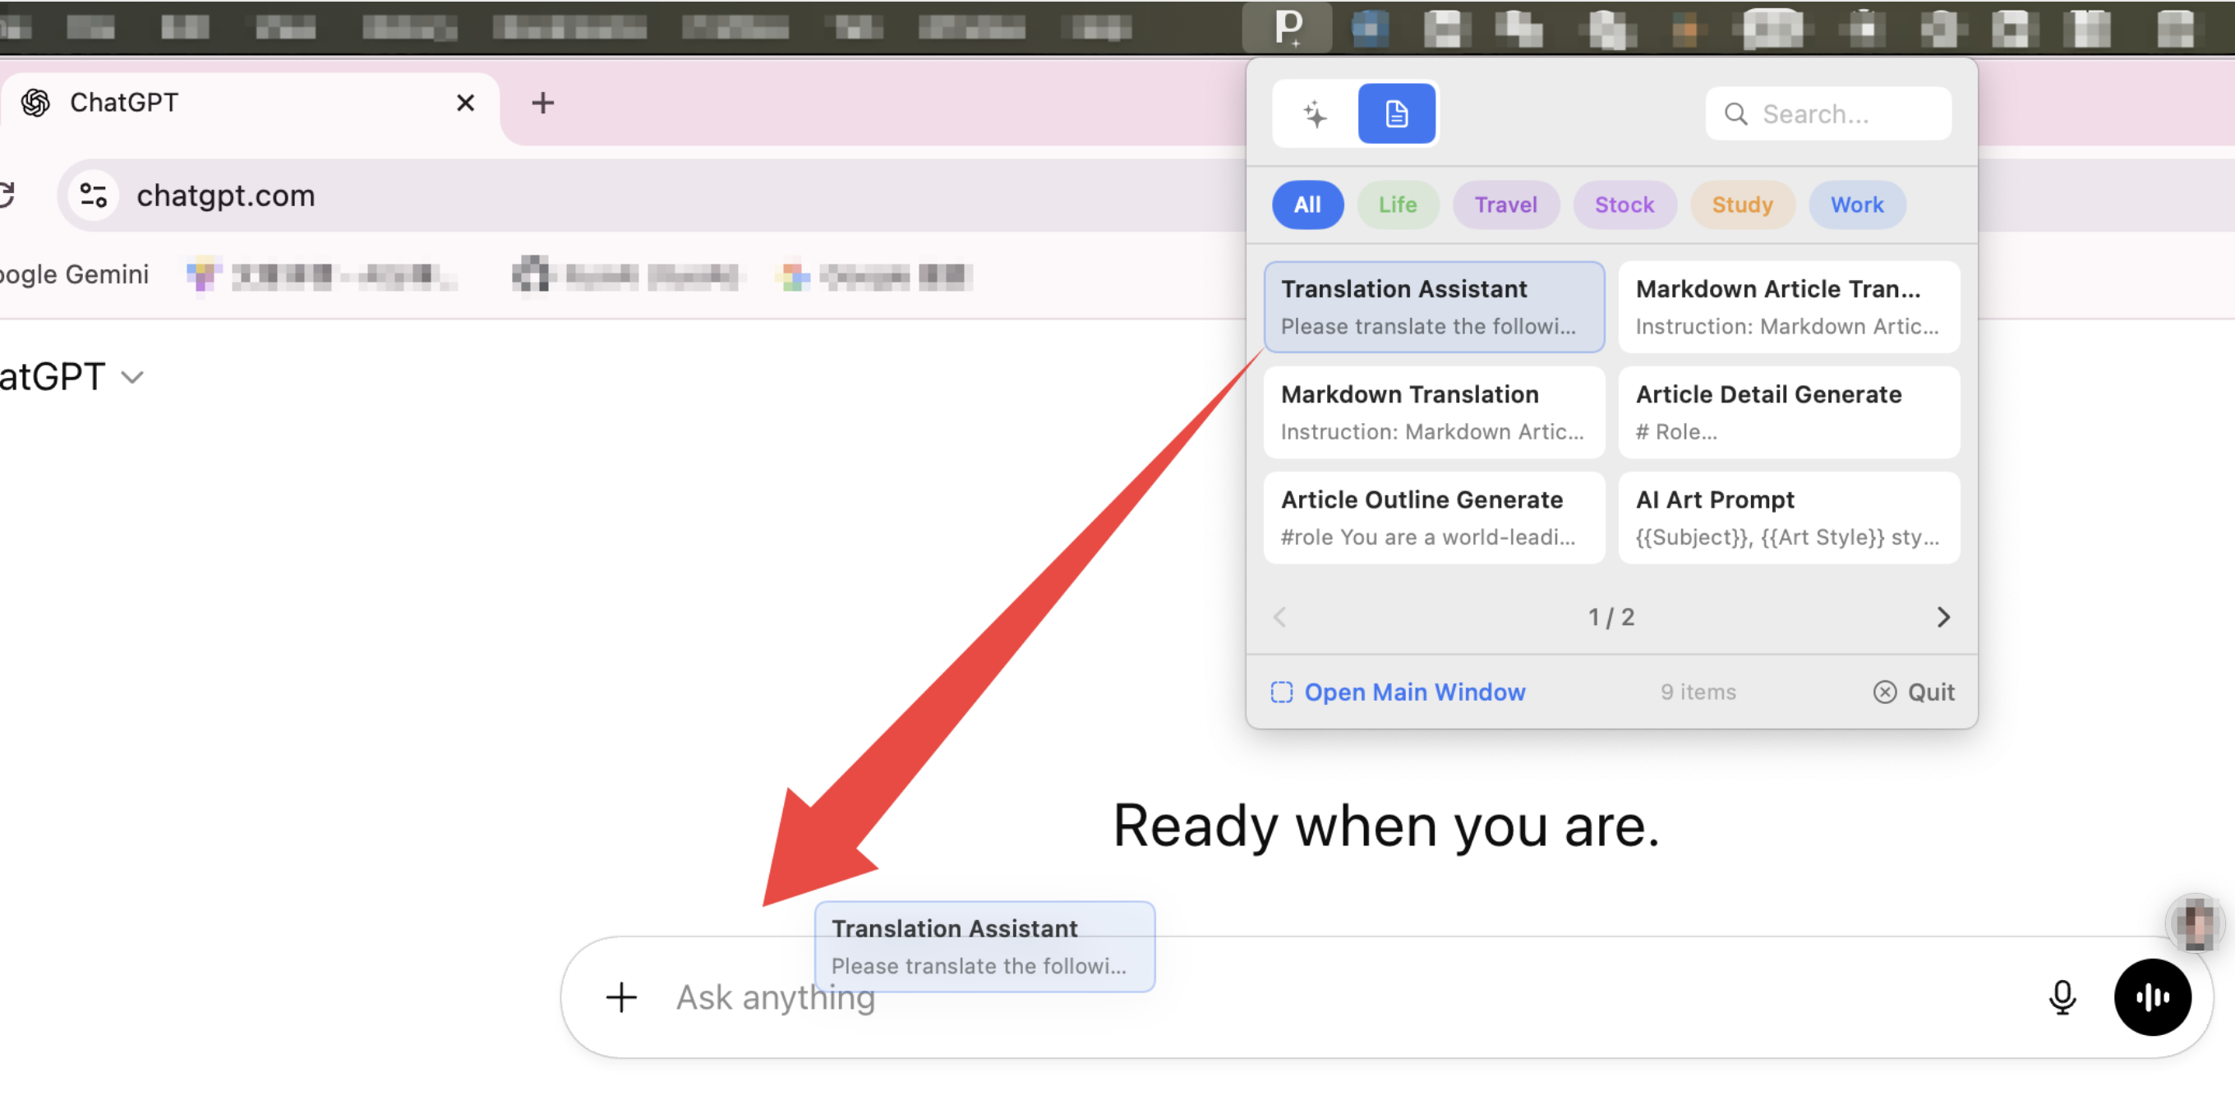Image resolution: width=2235 pixels, height=1109 pixels.
Task: Click the P menu bar app icon
Action: coord(1288,27)
